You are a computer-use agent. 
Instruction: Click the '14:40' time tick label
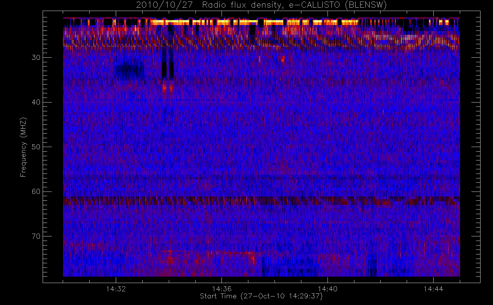[328, 289]
